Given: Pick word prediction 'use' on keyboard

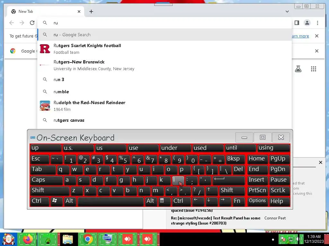Looking at the screenshot, I should tap(143, 148).
